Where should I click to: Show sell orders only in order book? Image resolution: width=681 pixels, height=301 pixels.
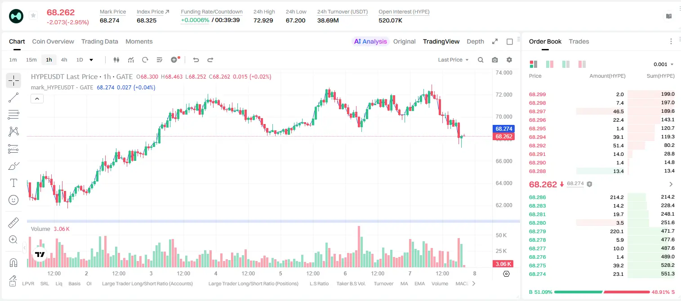pyautogui.click(x=582, y=64)
